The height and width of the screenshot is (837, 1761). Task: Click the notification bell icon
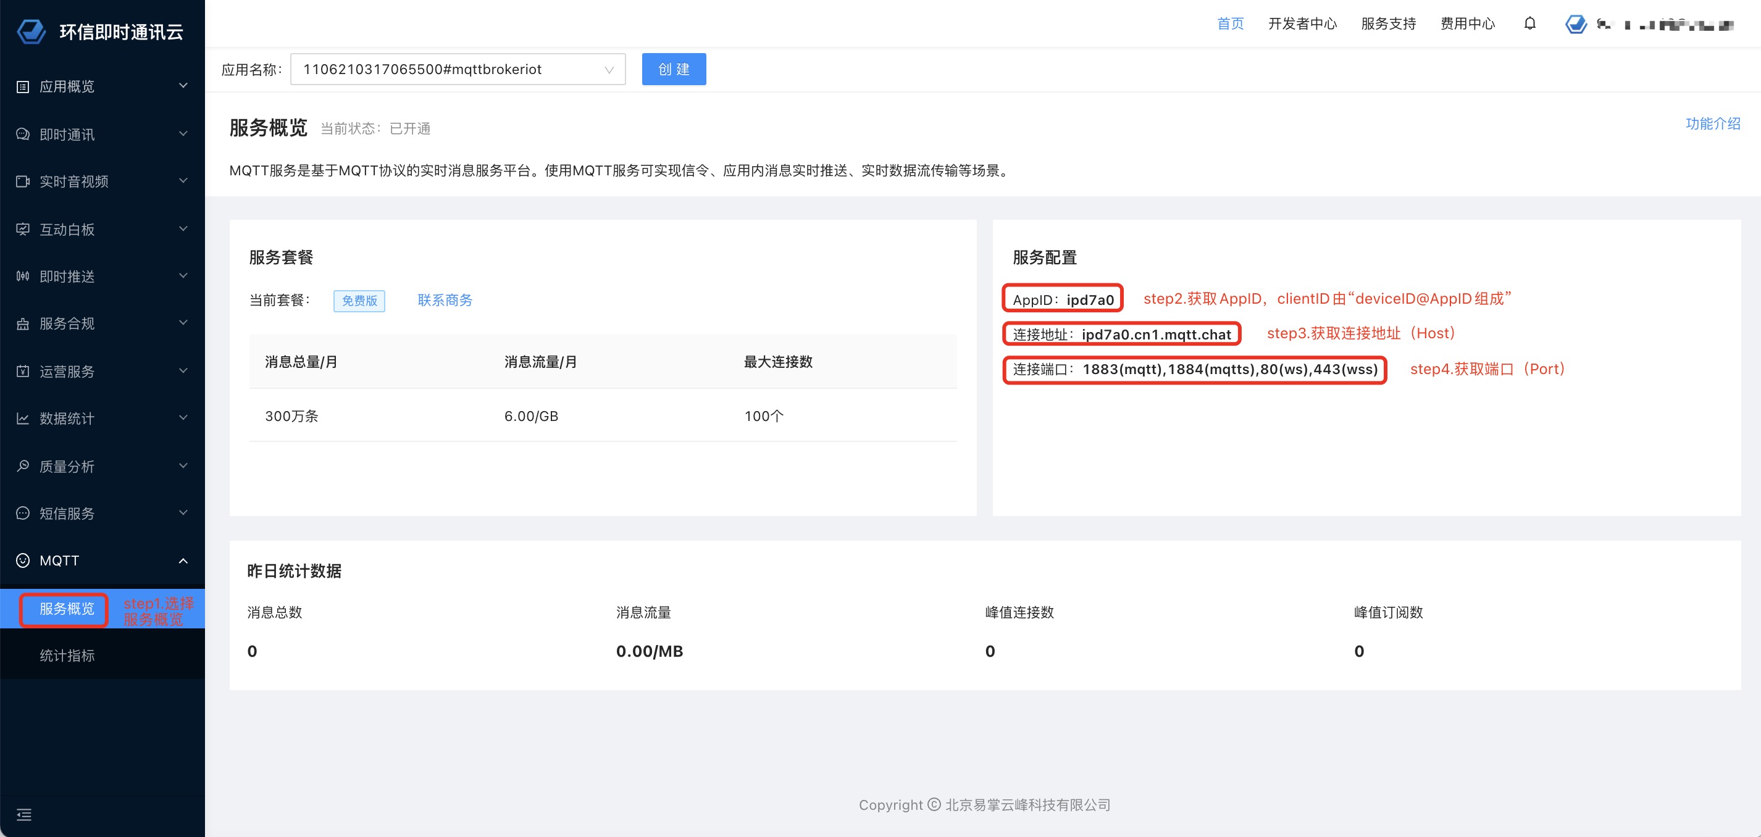[1530, 24]
